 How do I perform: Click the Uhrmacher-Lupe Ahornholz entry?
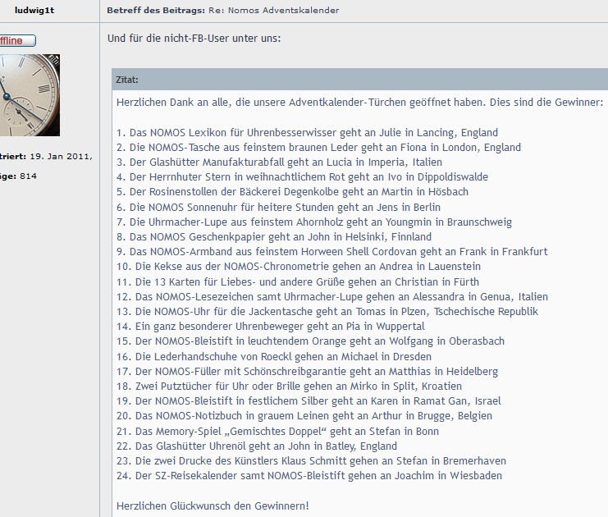pyautogui.click(x=314, y=222)
